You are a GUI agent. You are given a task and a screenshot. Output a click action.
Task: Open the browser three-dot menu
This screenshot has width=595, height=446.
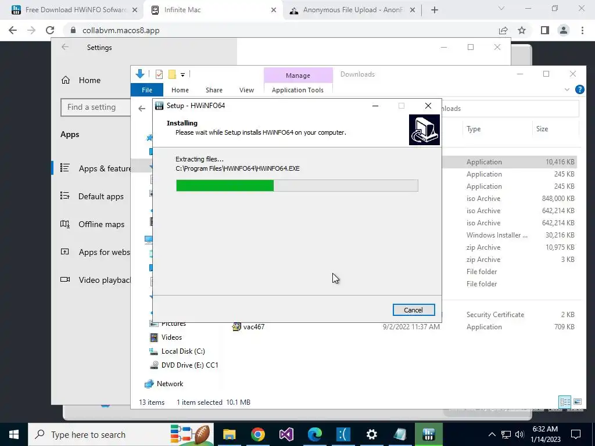point(582,30)
